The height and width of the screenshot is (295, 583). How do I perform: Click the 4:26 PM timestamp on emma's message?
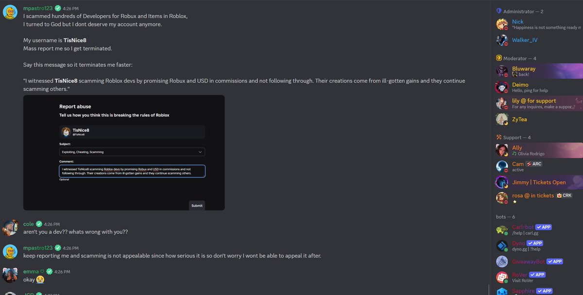pos(62,272)
